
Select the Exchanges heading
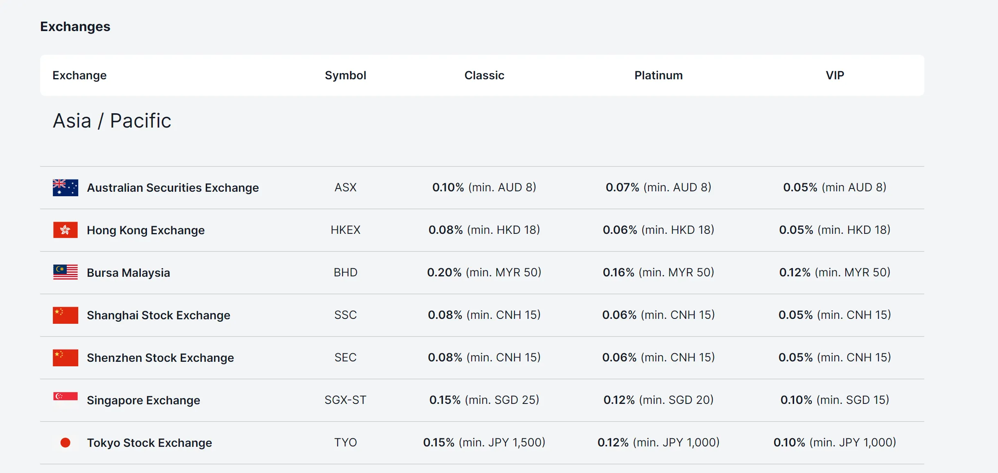[75, 26]
